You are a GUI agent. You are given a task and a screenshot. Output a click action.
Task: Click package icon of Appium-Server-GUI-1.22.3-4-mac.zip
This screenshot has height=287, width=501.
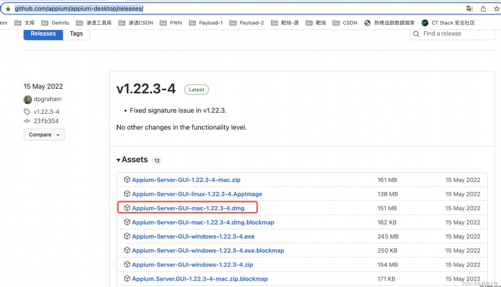click(x=127, y=179)
